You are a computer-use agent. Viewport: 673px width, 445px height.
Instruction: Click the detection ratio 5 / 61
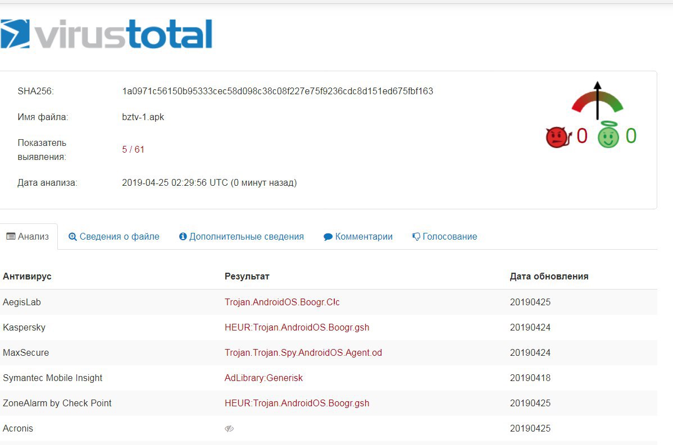click(x=133, y=149)
